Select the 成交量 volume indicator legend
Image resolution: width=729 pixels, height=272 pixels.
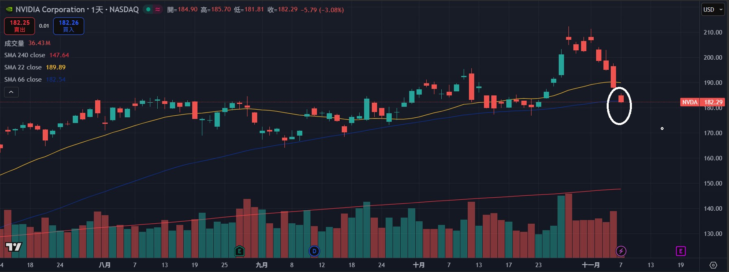coord(14,43)
